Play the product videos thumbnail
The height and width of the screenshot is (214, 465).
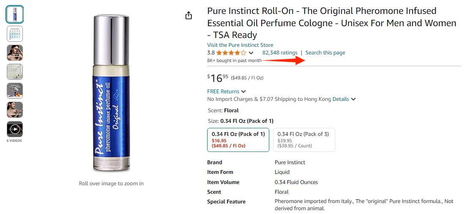[x=15, y=129]
